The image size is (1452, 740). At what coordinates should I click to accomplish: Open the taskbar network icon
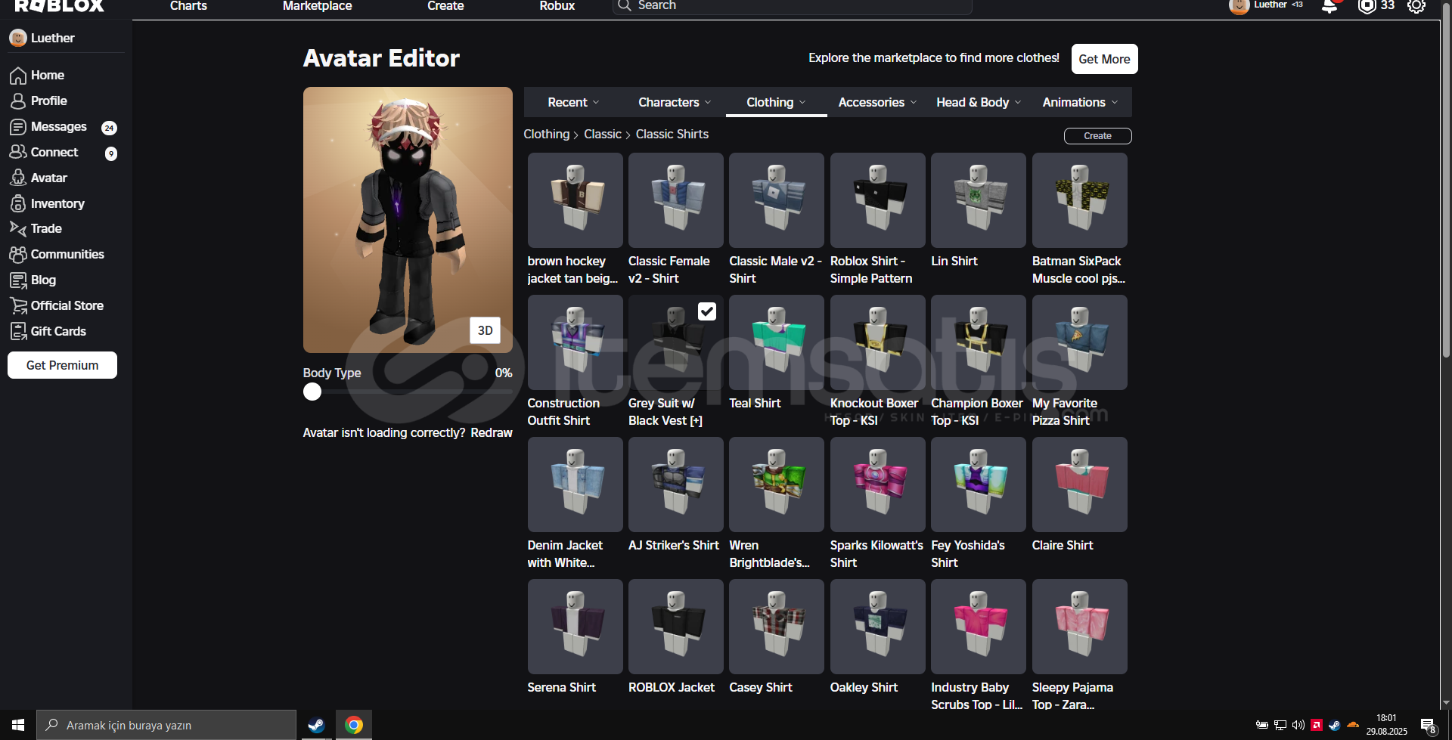[1280, 725]
